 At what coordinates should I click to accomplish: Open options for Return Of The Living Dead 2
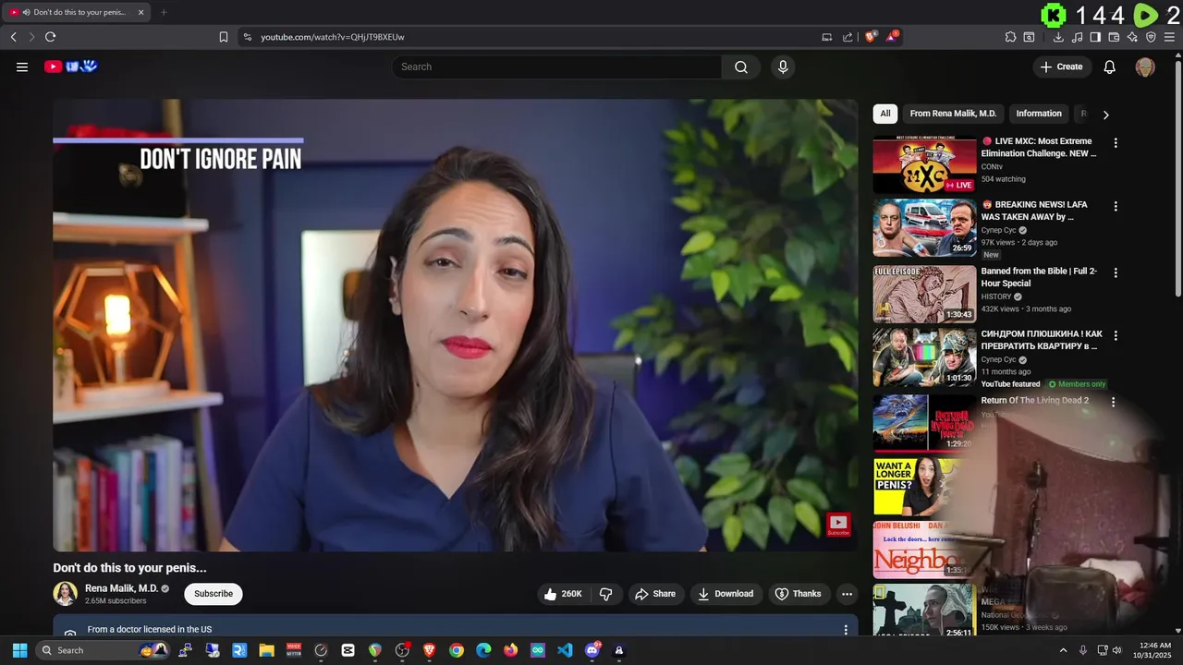tap(1113, 402)
